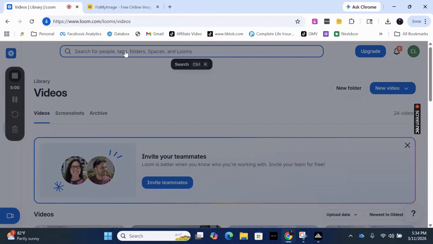Click the Chrome Error menu button
Image resolution: width=433 pixels, height=244 pixels.
pyautogui.click(x=419, y=21)
